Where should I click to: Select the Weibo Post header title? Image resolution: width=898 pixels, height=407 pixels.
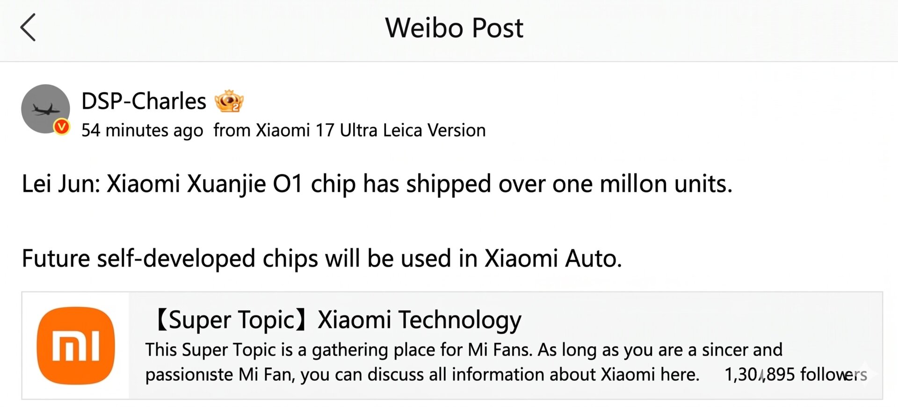(454, 27)
